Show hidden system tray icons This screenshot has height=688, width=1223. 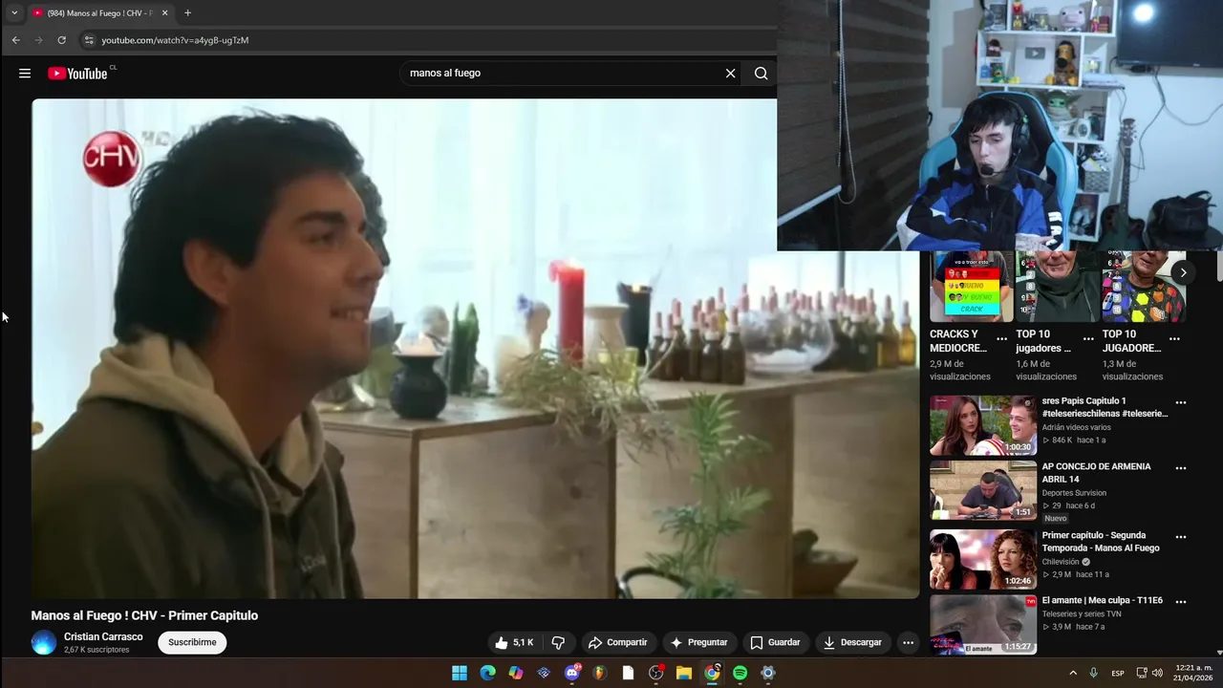(1073, 673)
